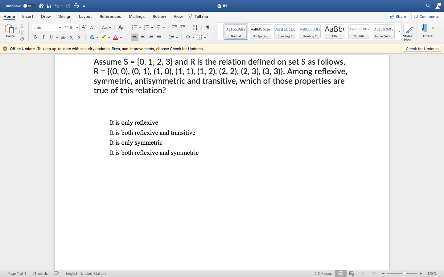The image size is (444, 277).
Task: Increase paragraph indent
Action: 182,27
